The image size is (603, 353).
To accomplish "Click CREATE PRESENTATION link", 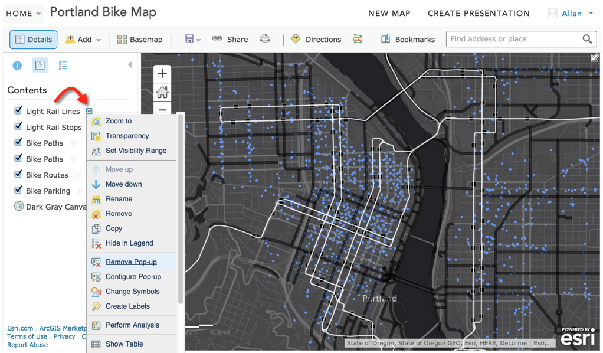I will (x=479, y=14).
